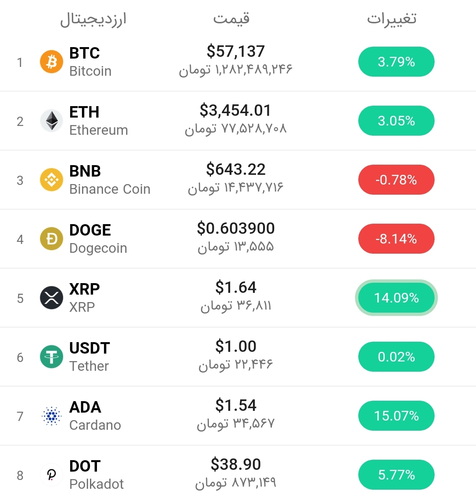Viewport: 476px width, 502px height.
Task: Select the USDT $1.00 price text
Action: pos(236,347)
